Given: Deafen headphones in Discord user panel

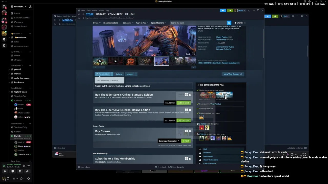Looking at the screenshot, I should (21, 179).
